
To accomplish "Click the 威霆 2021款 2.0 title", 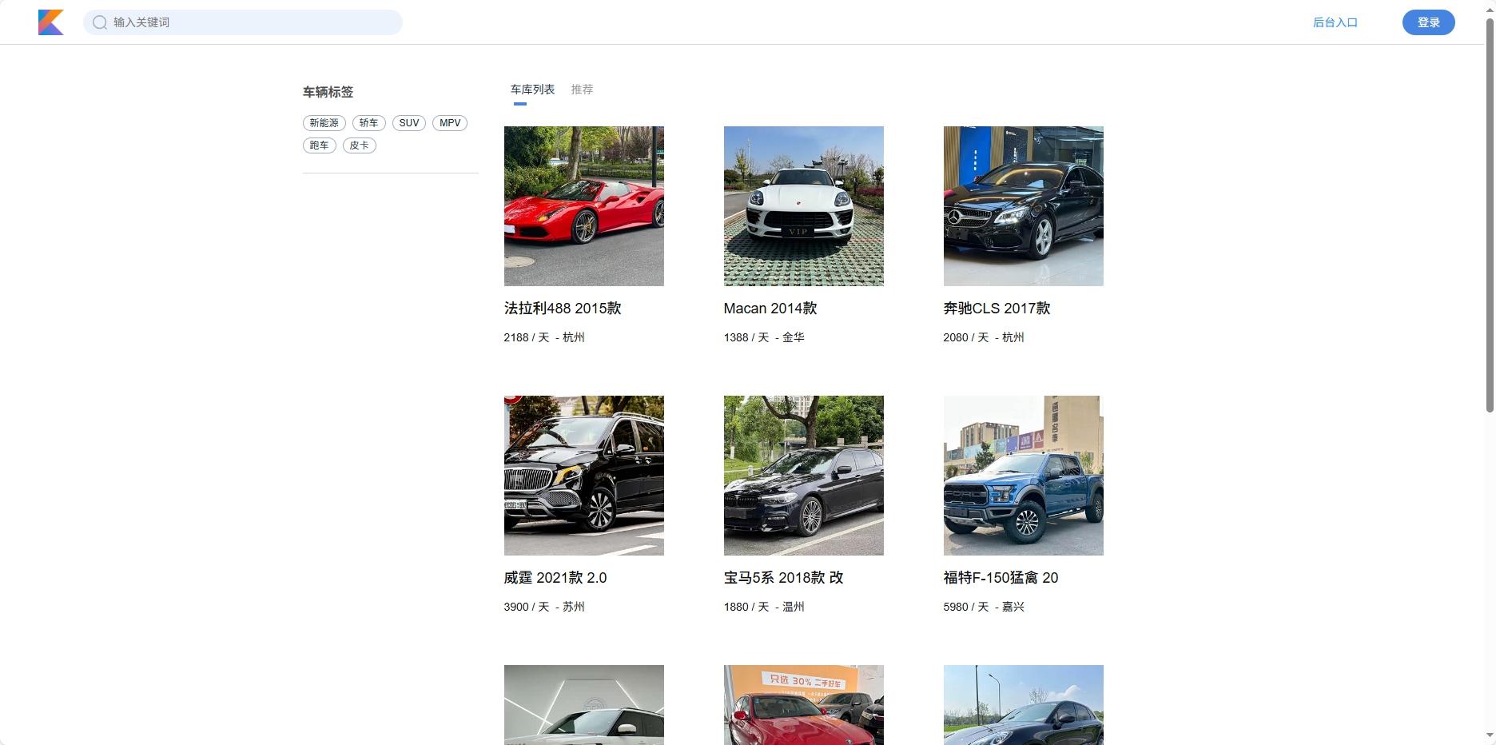I will click(555, 578).
